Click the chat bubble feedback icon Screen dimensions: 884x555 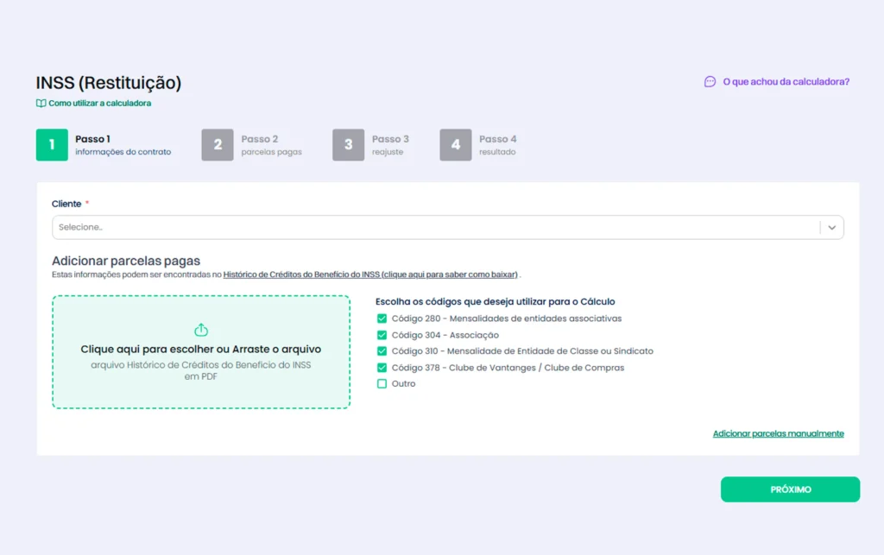pos(710,82)
